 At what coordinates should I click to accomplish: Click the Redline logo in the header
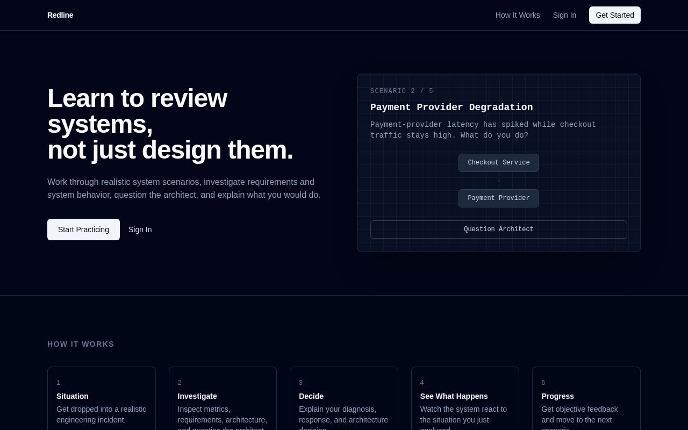click(60, 15)
